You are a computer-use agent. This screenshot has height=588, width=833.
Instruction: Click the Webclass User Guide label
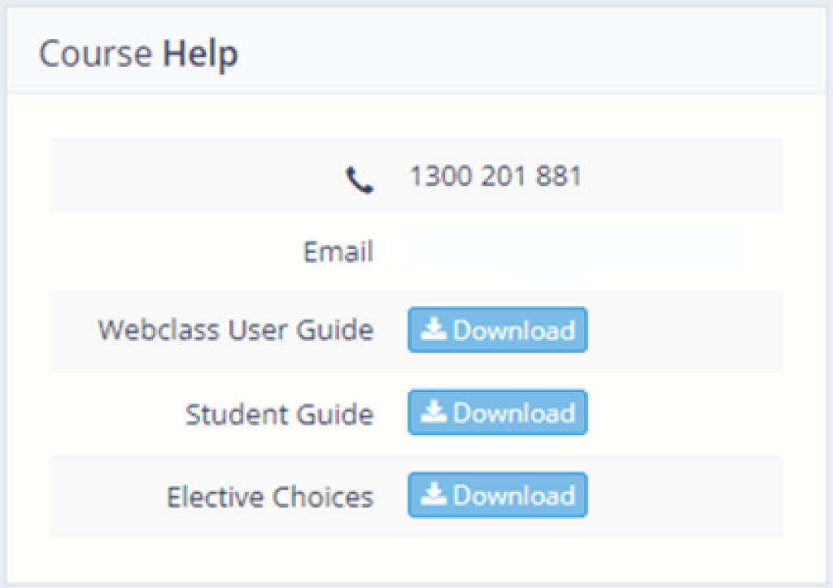(x=236, y=330)
